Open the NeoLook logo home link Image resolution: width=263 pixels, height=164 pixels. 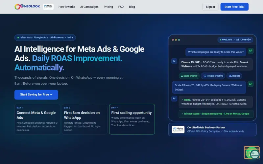[27, 7]
